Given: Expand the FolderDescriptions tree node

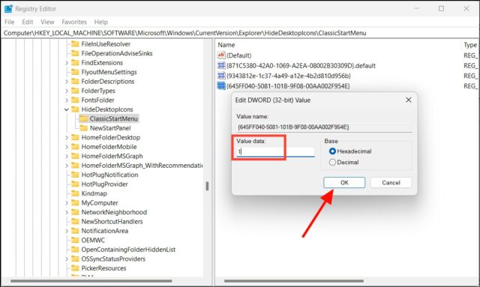Looking at the screenshot, I should 67,82.
